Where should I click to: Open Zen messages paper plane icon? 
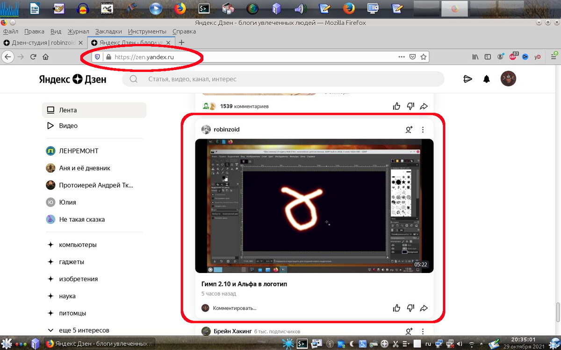[467, 79]
